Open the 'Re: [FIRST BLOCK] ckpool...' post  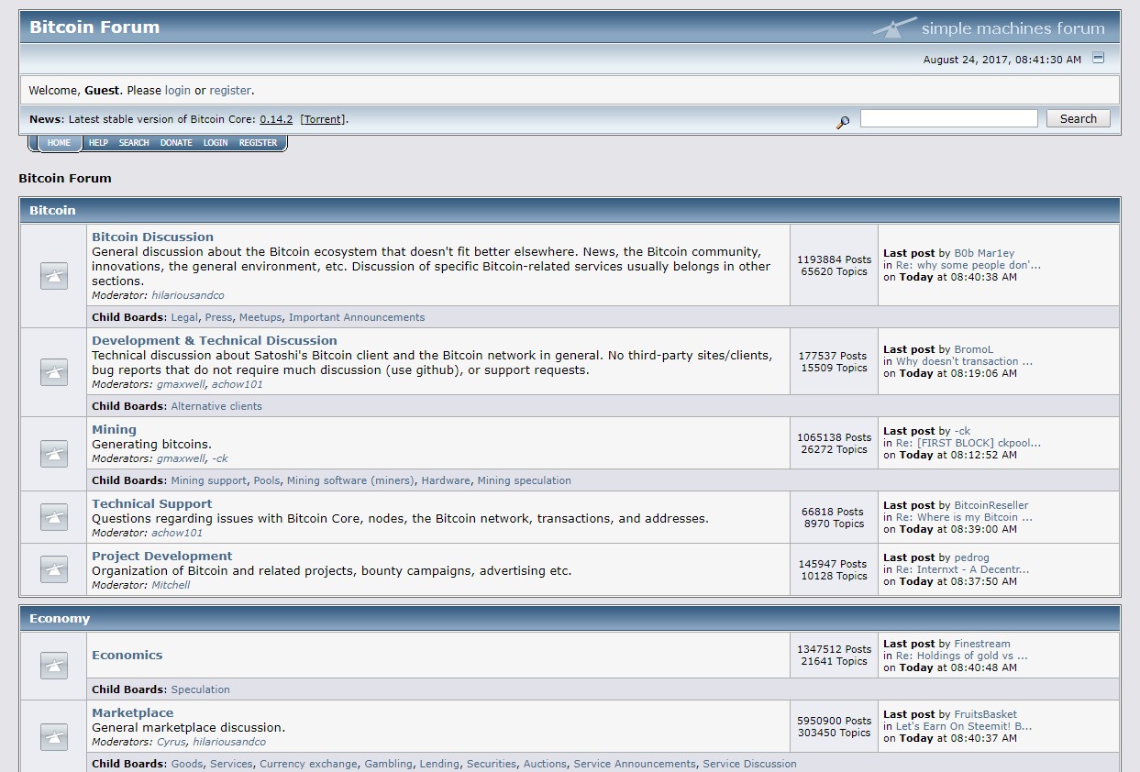click(968, 443)
